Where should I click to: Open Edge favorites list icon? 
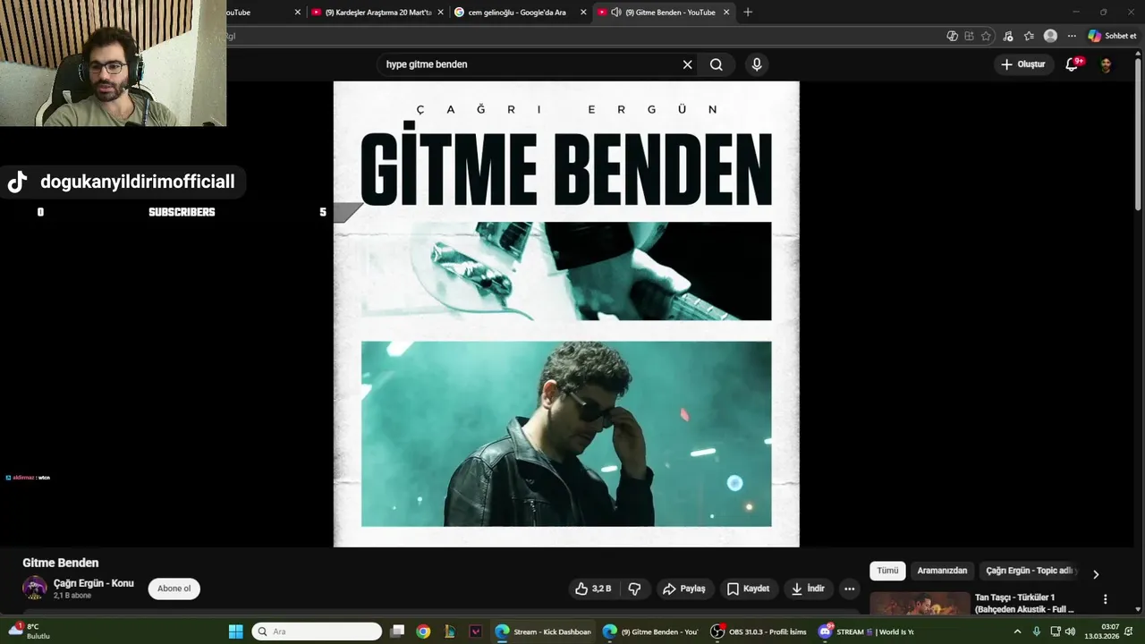coord(1029,37)
